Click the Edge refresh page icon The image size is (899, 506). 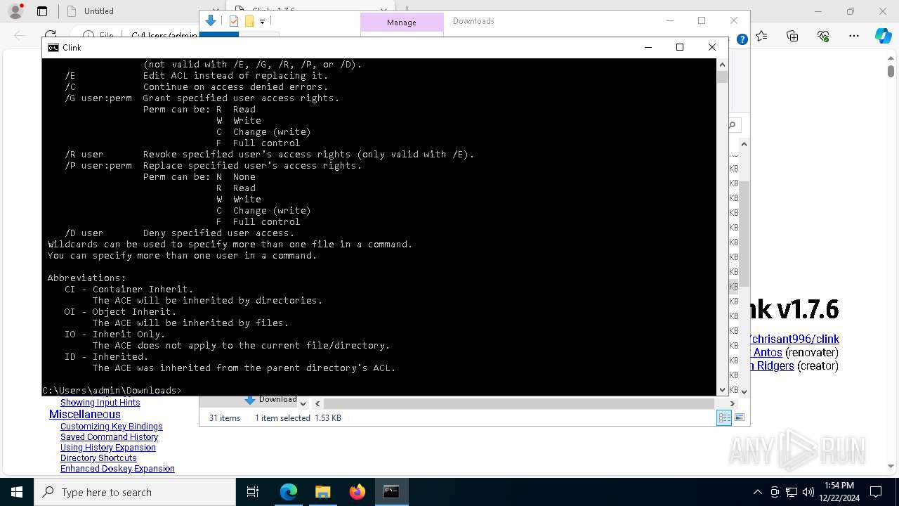click(51, 36)
